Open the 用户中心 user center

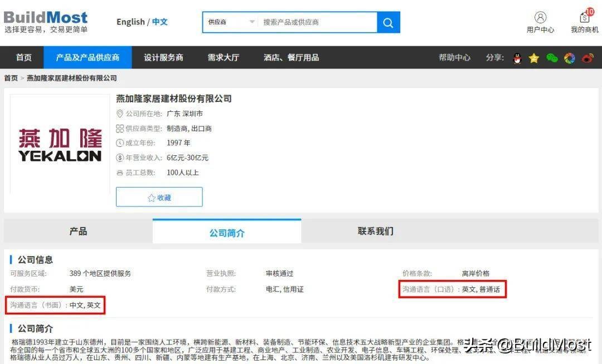(x=540, y=21)
